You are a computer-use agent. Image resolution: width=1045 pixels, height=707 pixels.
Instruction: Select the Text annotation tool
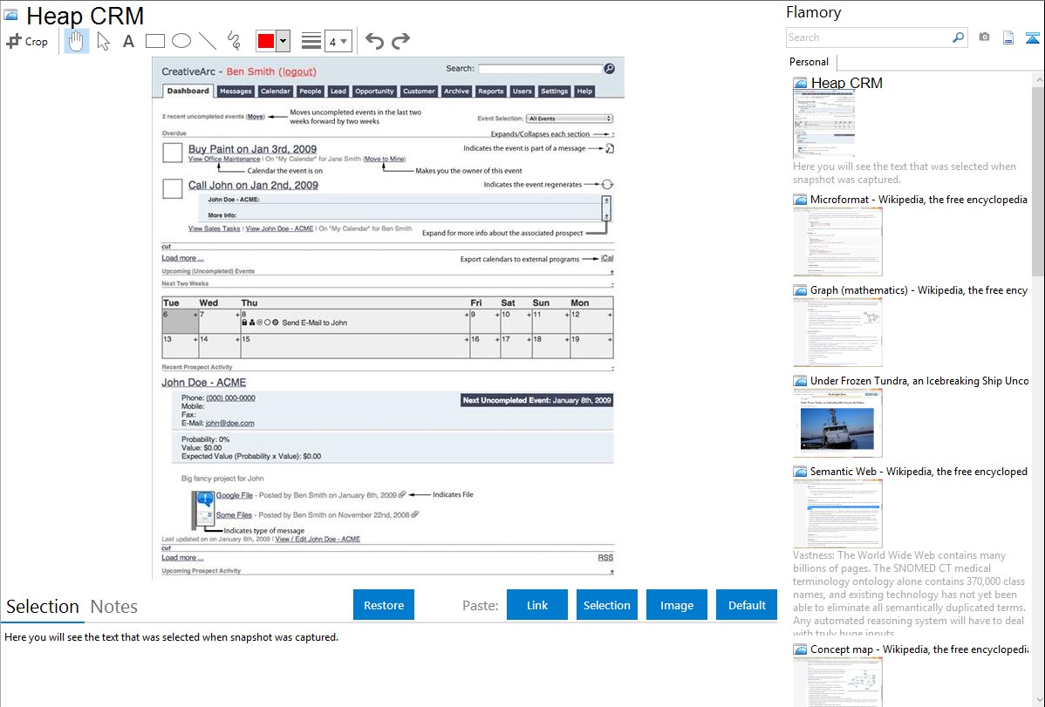point(128,41)
